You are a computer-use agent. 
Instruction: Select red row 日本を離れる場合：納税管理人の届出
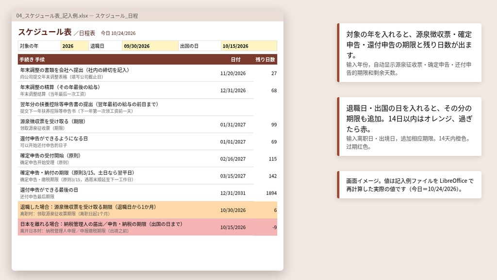pos(148,227)
